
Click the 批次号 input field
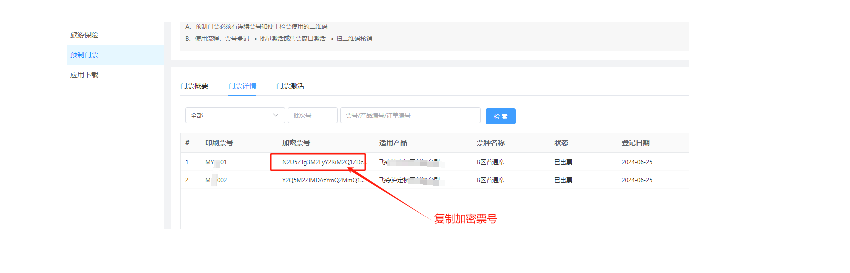[x=312, y=115]
